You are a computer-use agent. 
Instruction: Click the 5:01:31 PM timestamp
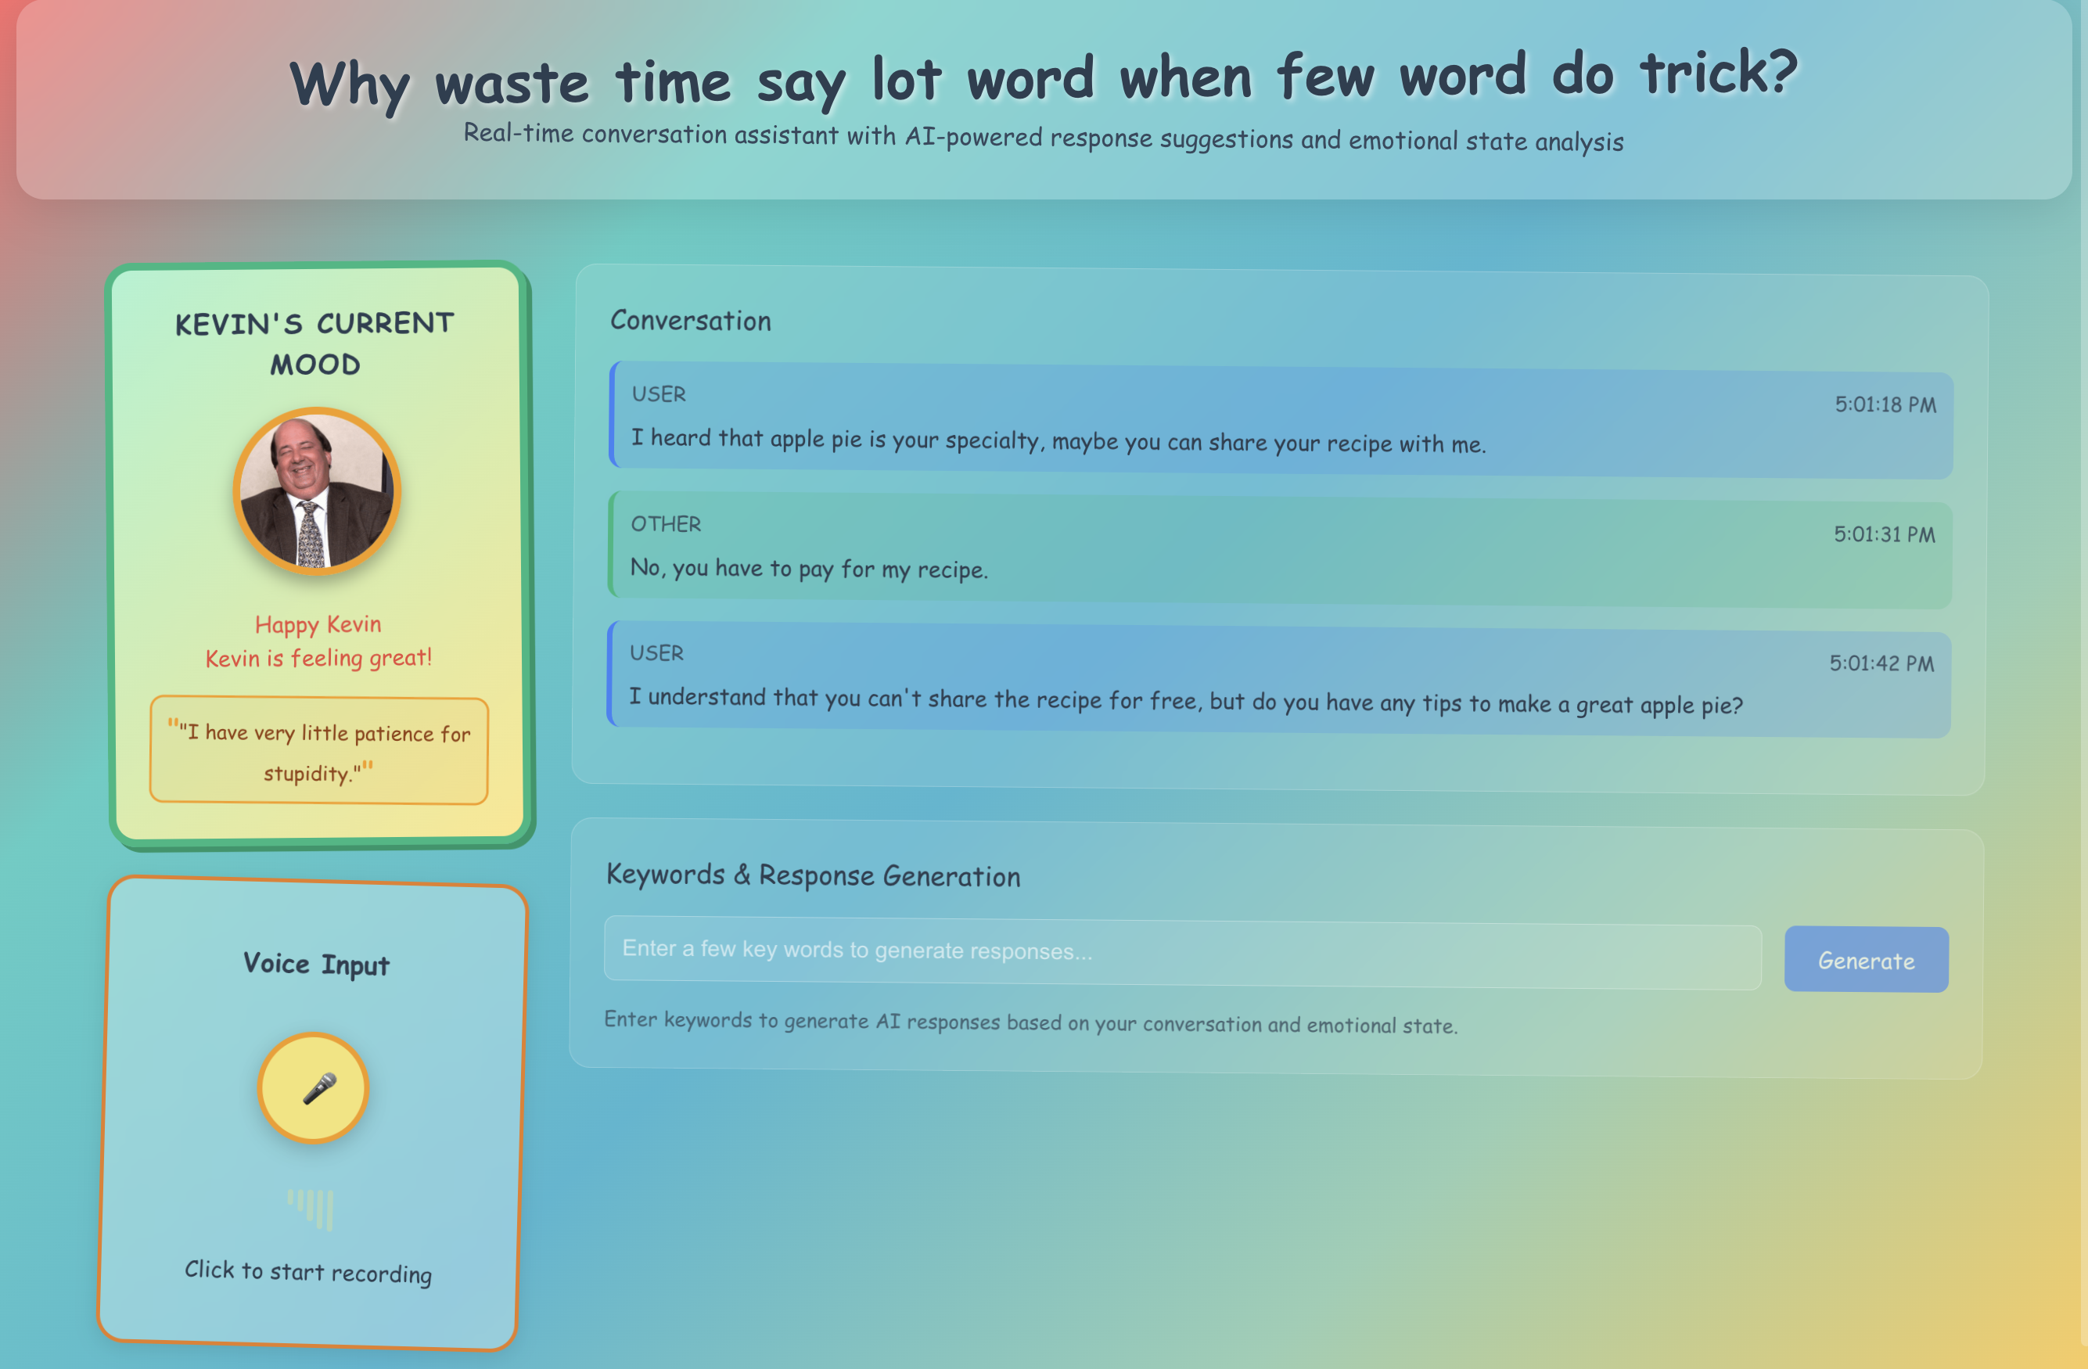[1884, 534]
